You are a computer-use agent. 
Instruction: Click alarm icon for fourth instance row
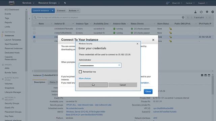[x=170, y=41]
